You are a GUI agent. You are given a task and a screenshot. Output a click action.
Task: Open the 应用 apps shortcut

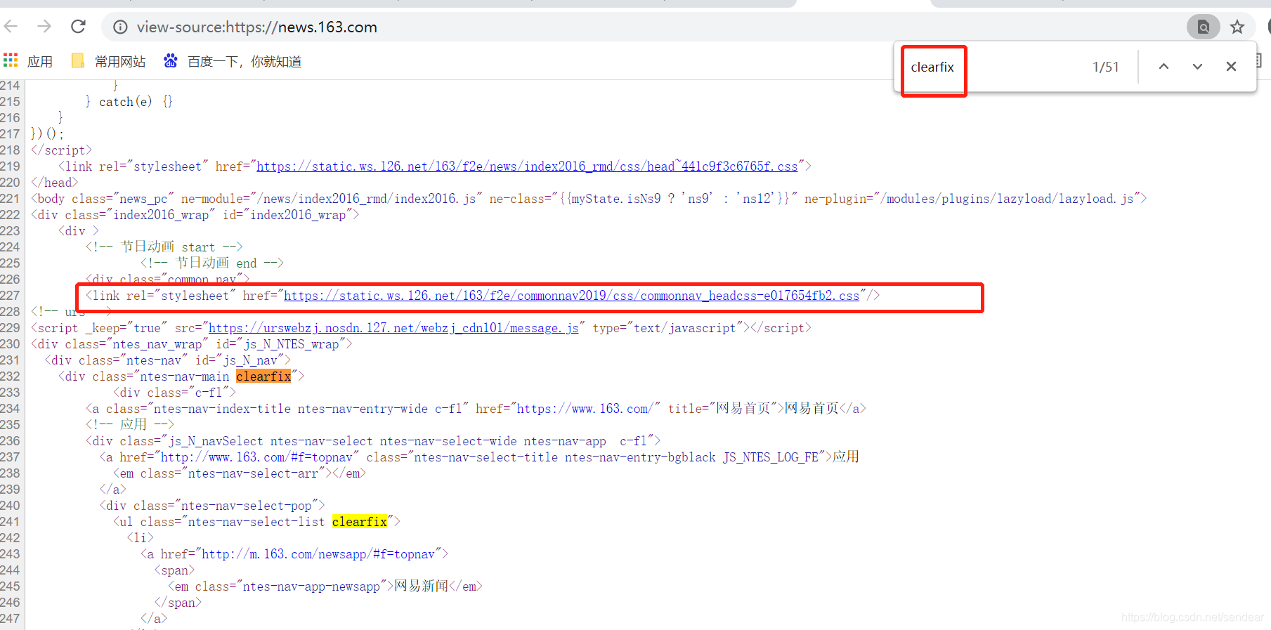tap(28, 62)
